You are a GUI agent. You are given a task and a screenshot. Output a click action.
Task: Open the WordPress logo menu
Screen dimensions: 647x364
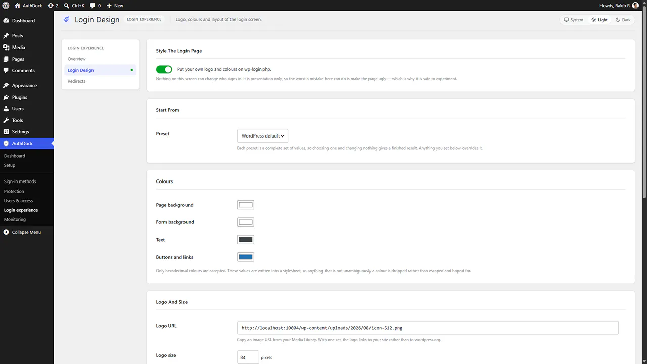pos(6,6)
